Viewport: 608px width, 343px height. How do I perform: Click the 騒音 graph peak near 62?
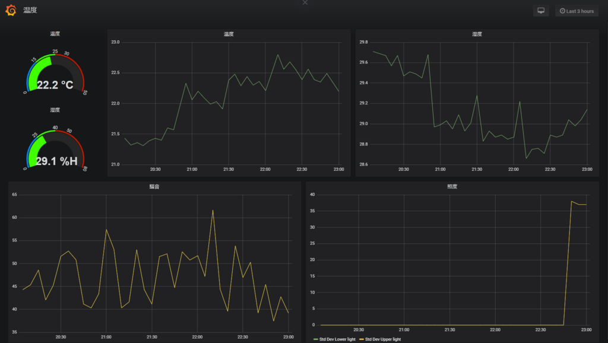point(213,211)
